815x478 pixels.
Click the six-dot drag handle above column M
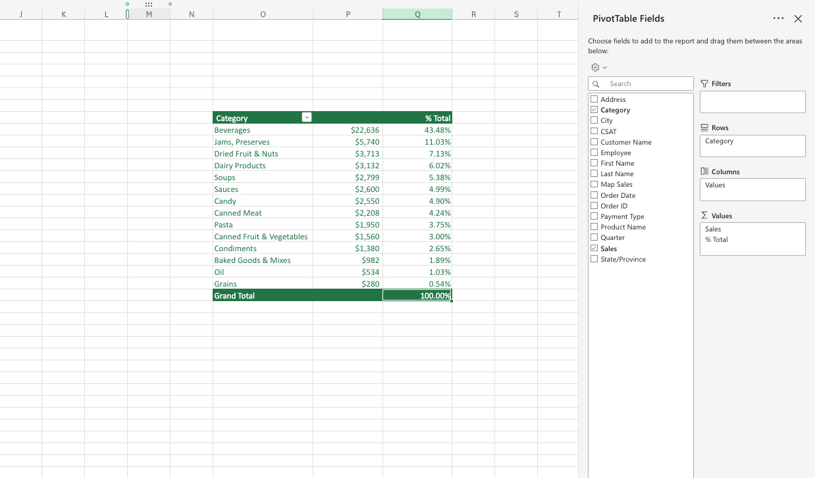[x=149, y=4]
